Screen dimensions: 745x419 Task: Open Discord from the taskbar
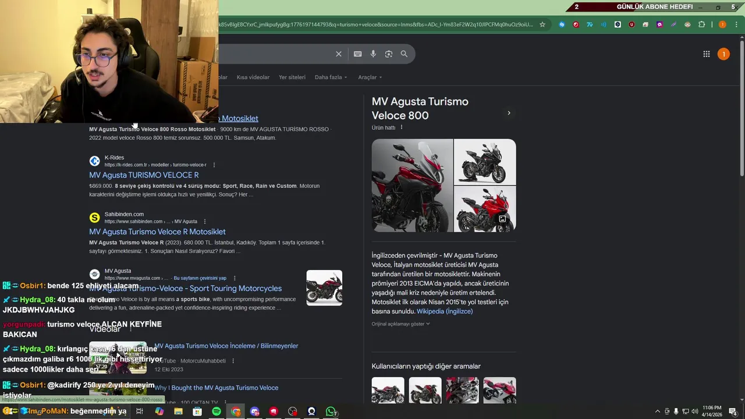coord(254,411)
